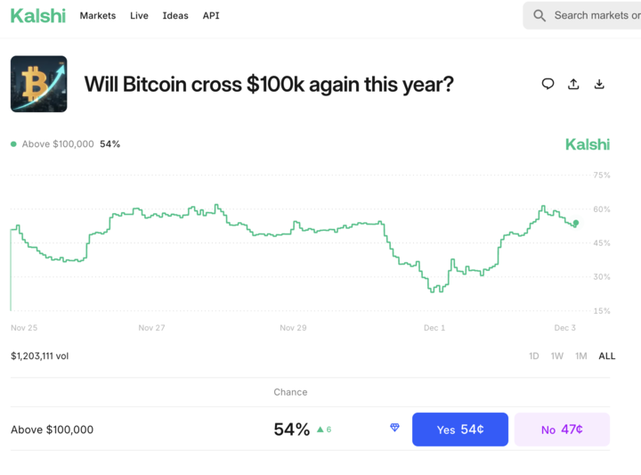
Task: Click the green Kalshi chart watermark
Action: click(588, 144)
